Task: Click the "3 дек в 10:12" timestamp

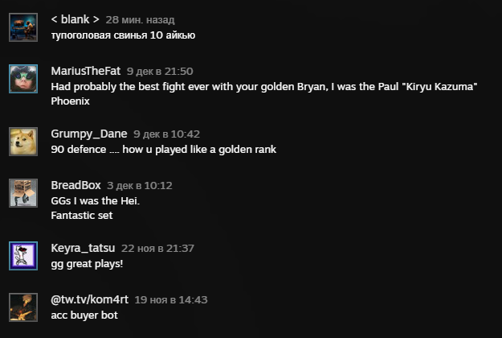Action: point(139,185)
